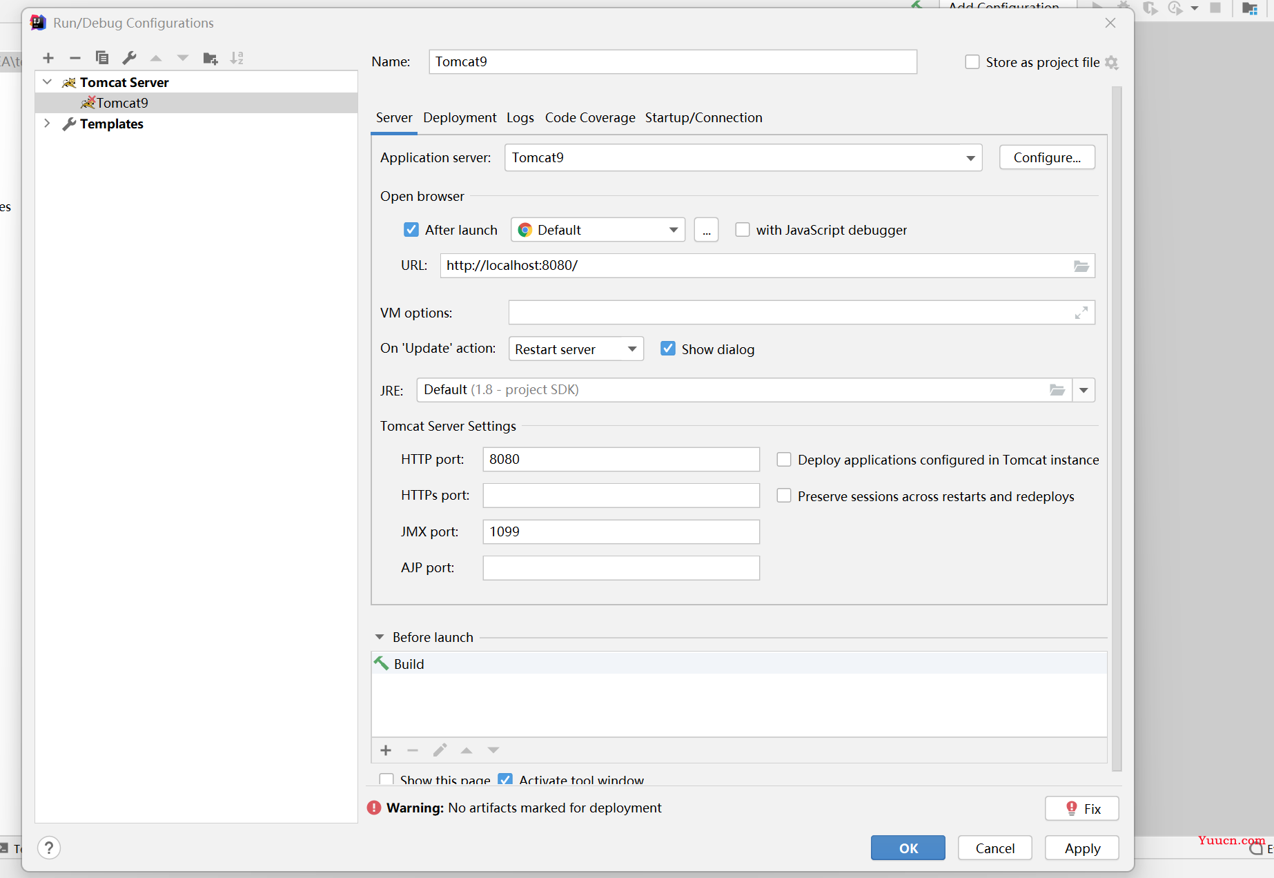Viewport: 1274px width, 878px height.
Task: Click the Name input field
Action: (673, 61)
